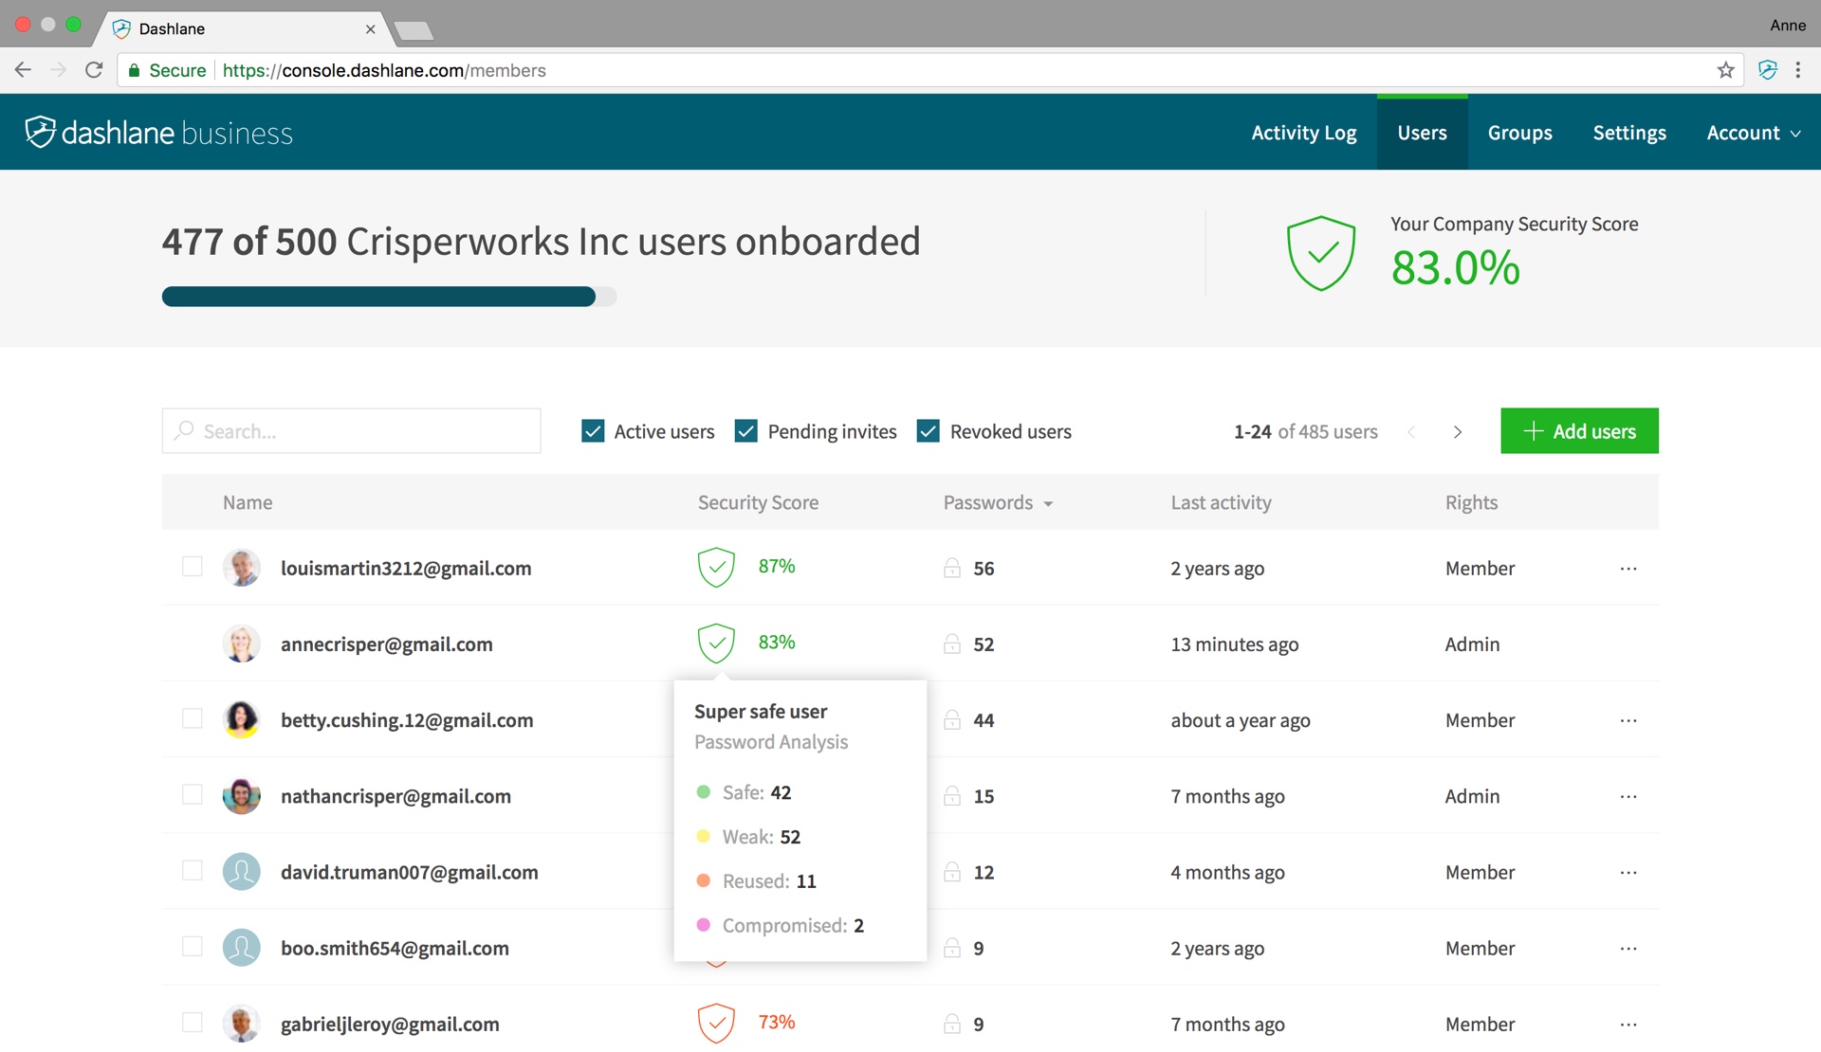The width and height of the screenshot is (1821, 1052).
Task: Click the green Safe indicator dot
Action: point(704,792)
